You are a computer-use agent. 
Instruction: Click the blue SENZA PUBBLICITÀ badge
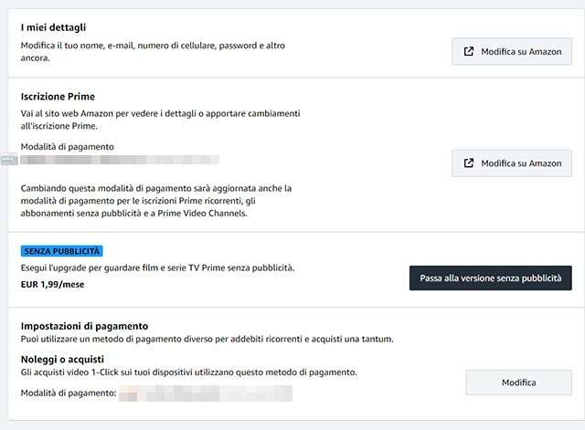coord(62,251)
